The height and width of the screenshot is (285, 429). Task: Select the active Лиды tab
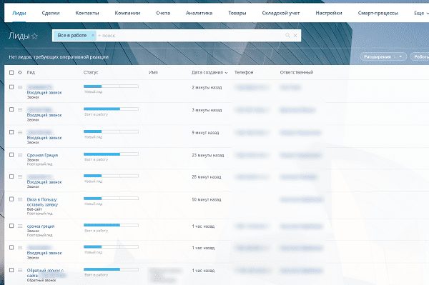point(19,13)
